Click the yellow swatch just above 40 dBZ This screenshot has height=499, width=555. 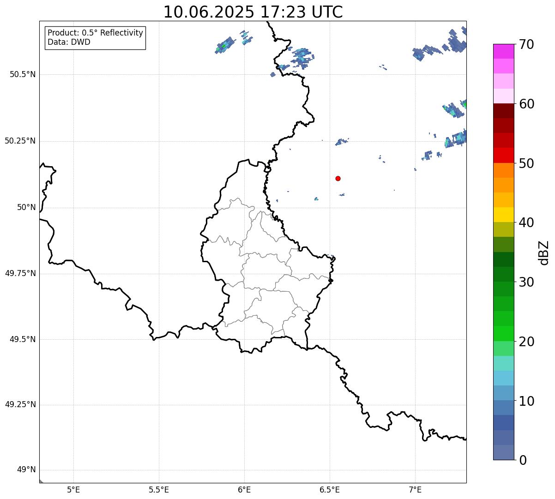[503, 215]
